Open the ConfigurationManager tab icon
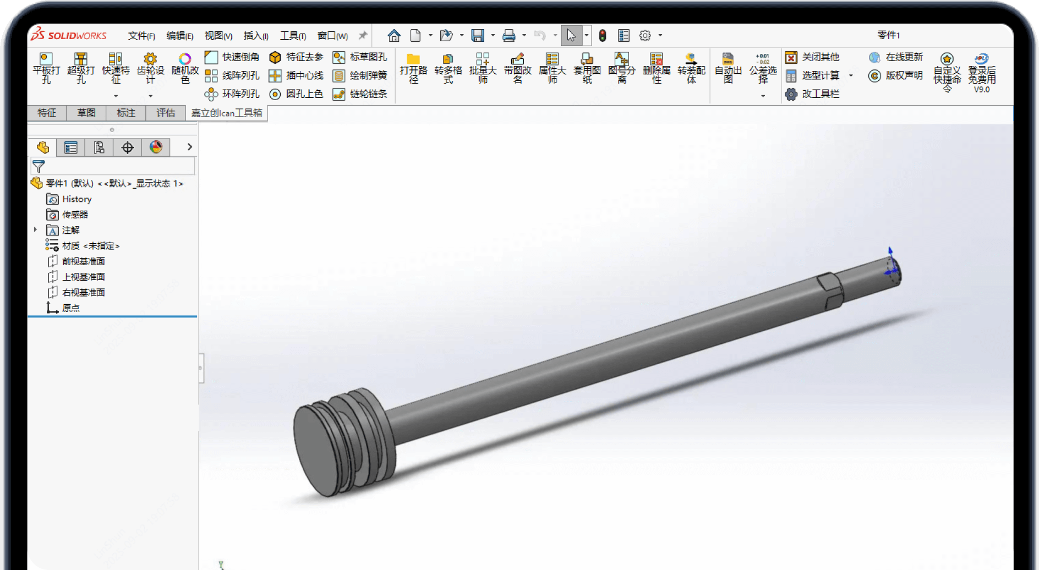Screen dimensions: 1039x570 coord(99,147)
